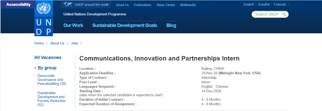This screenshot has width=322, height=111.
Task: Open Jobs breadcrumb link
Action: pos(75,43)
